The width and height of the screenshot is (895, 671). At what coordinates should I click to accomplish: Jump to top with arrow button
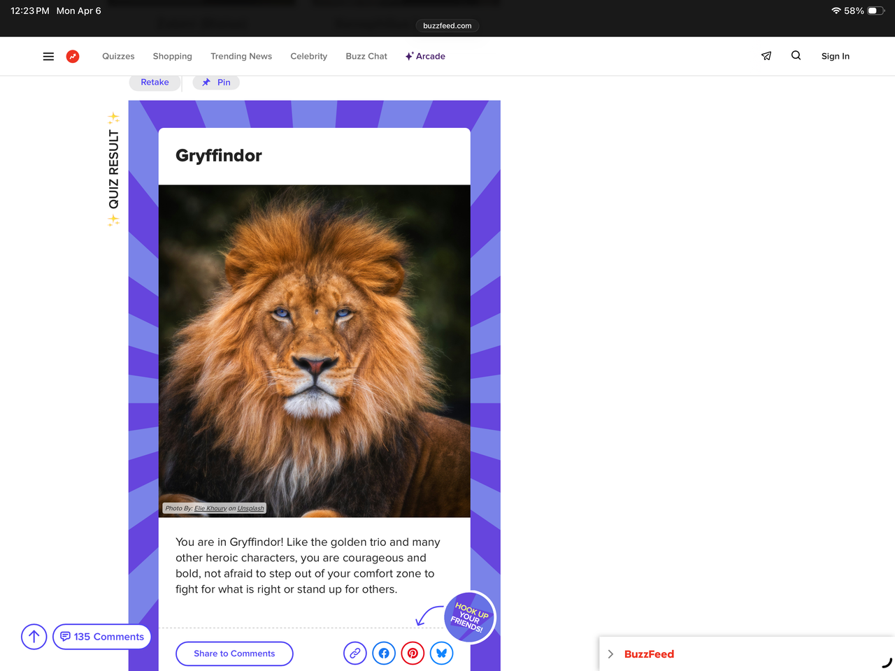tap(34, 637)
